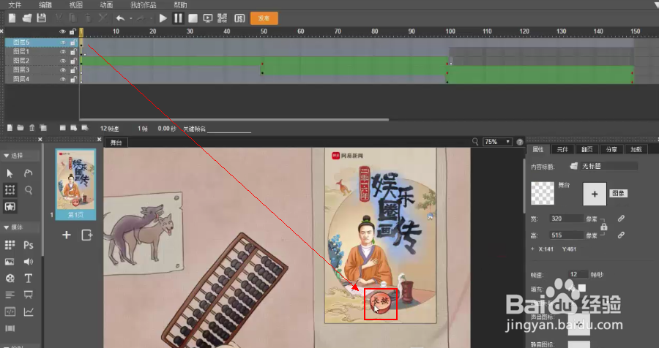This screenshot has width=659, height=348.
Task: Click the JS script icon
Action: pyautogui.click(x=239, y=18)
